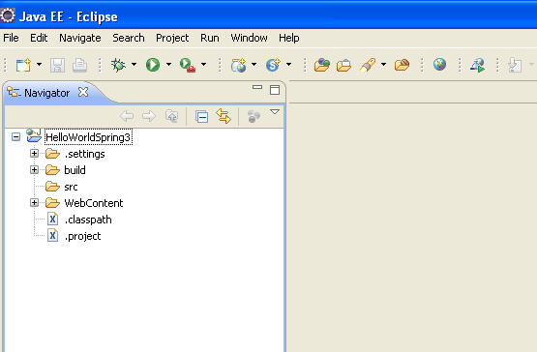Click the Search flashlight icon
The height and width of the screenshot is (352, 537).
368,65
